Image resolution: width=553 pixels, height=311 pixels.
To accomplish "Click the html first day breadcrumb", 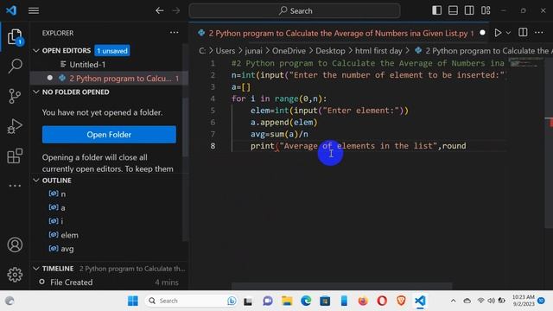I will [x=378, y=51].
